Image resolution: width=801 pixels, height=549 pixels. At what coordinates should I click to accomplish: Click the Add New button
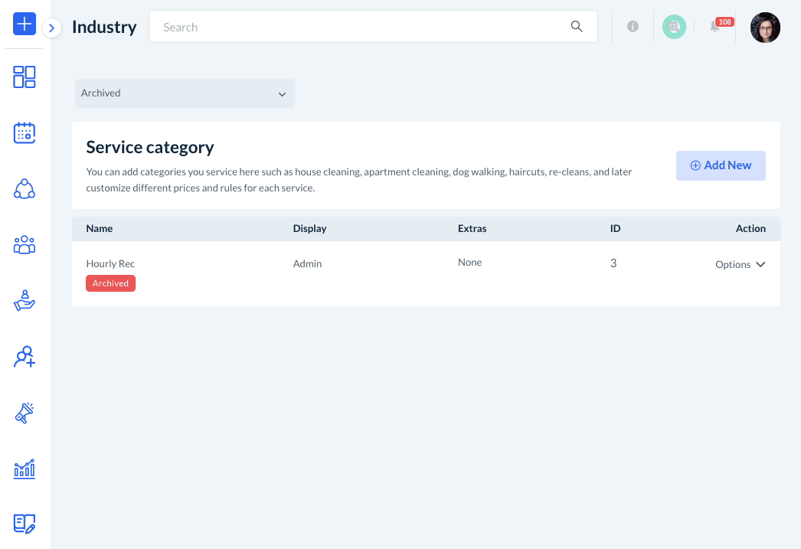(721, 165)
